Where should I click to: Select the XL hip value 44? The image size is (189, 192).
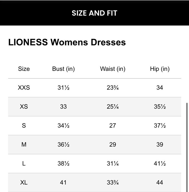click(x=160, y=183)
